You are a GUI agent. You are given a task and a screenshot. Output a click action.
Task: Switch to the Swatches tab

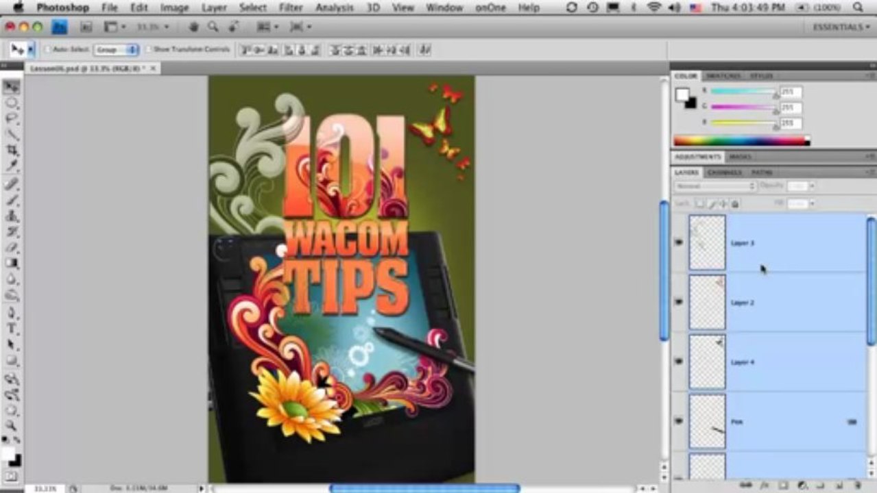click(x=723, y=75)
